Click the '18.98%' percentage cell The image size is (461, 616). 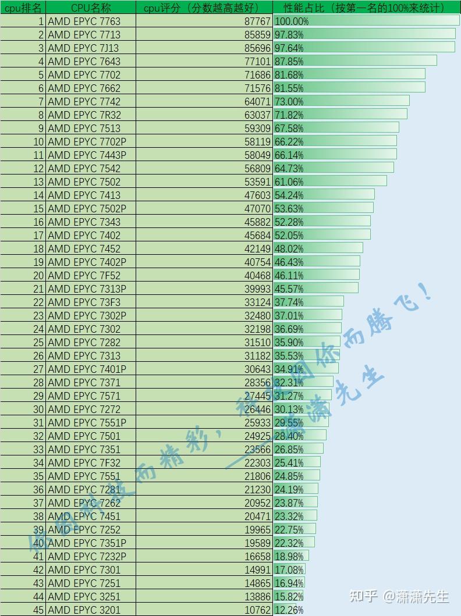coord(366,556)
